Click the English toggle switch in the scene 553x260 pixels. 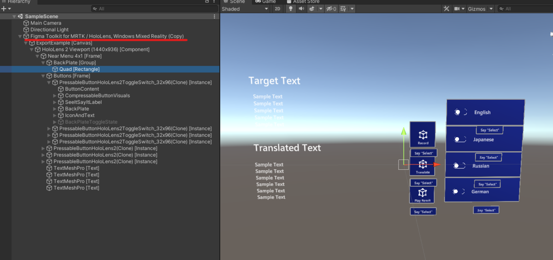[x=460, y=112]
